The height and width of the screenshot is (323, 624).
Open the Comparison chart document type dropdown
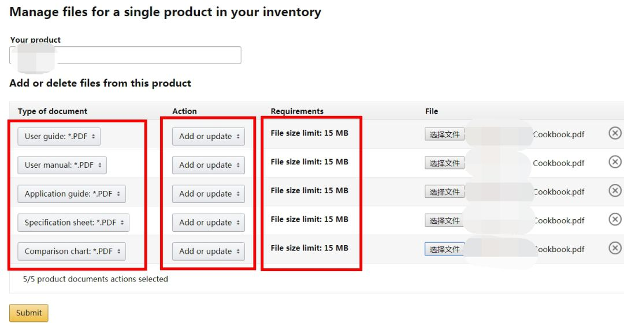tap(72, 251)
